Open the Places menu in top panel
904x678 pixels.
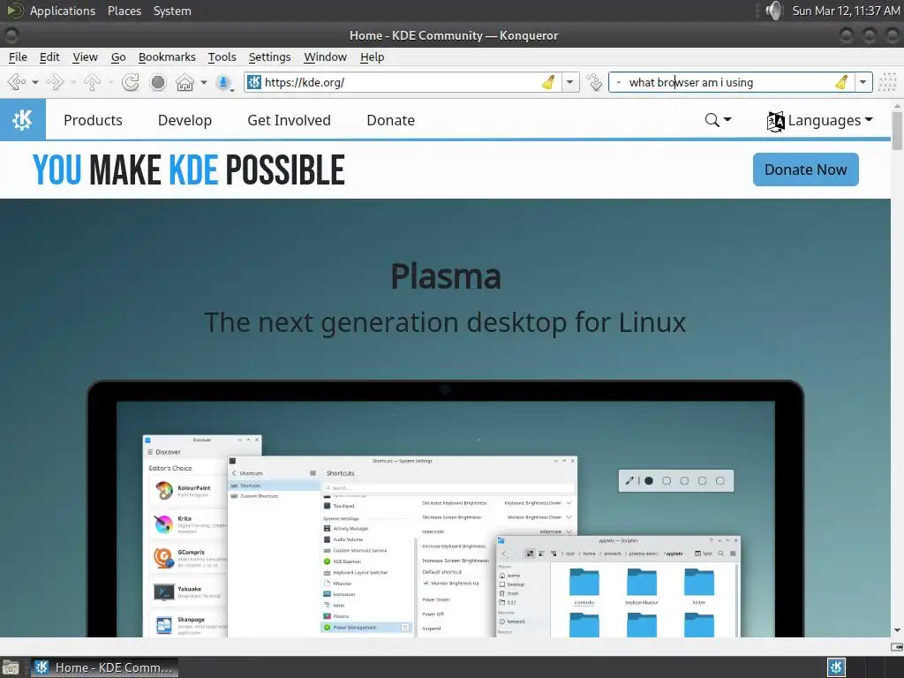(x=124, y=11)
